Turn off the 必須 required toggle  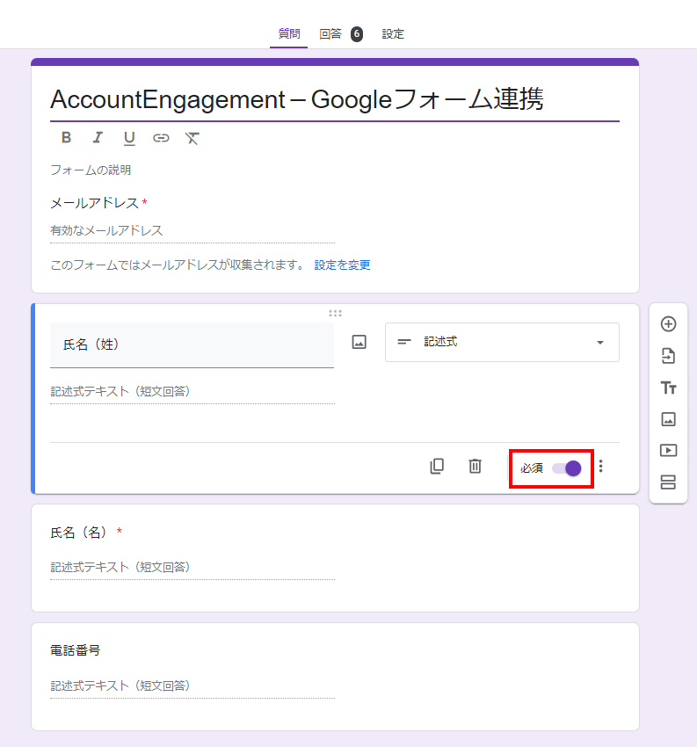566,468
